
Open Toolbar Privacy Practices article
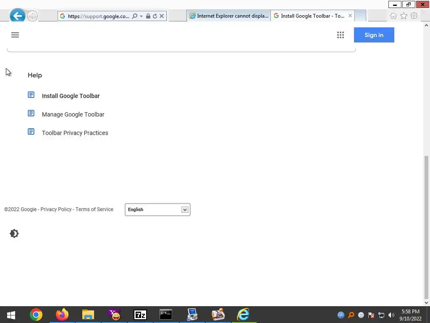point(75,133)
